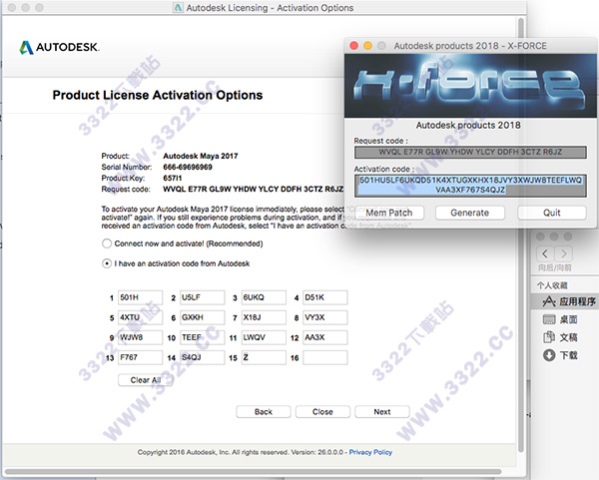Select 'I have an activation code' radio option

(x=107, y=263)
